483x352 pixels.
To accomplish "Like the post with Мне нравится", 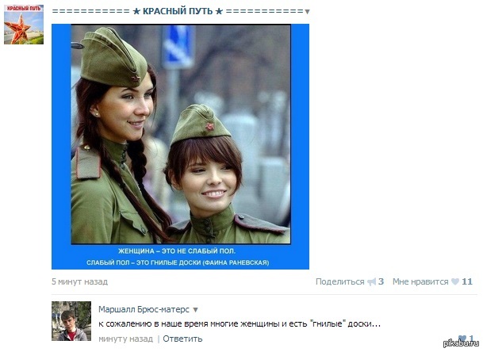I will point(420,281).
